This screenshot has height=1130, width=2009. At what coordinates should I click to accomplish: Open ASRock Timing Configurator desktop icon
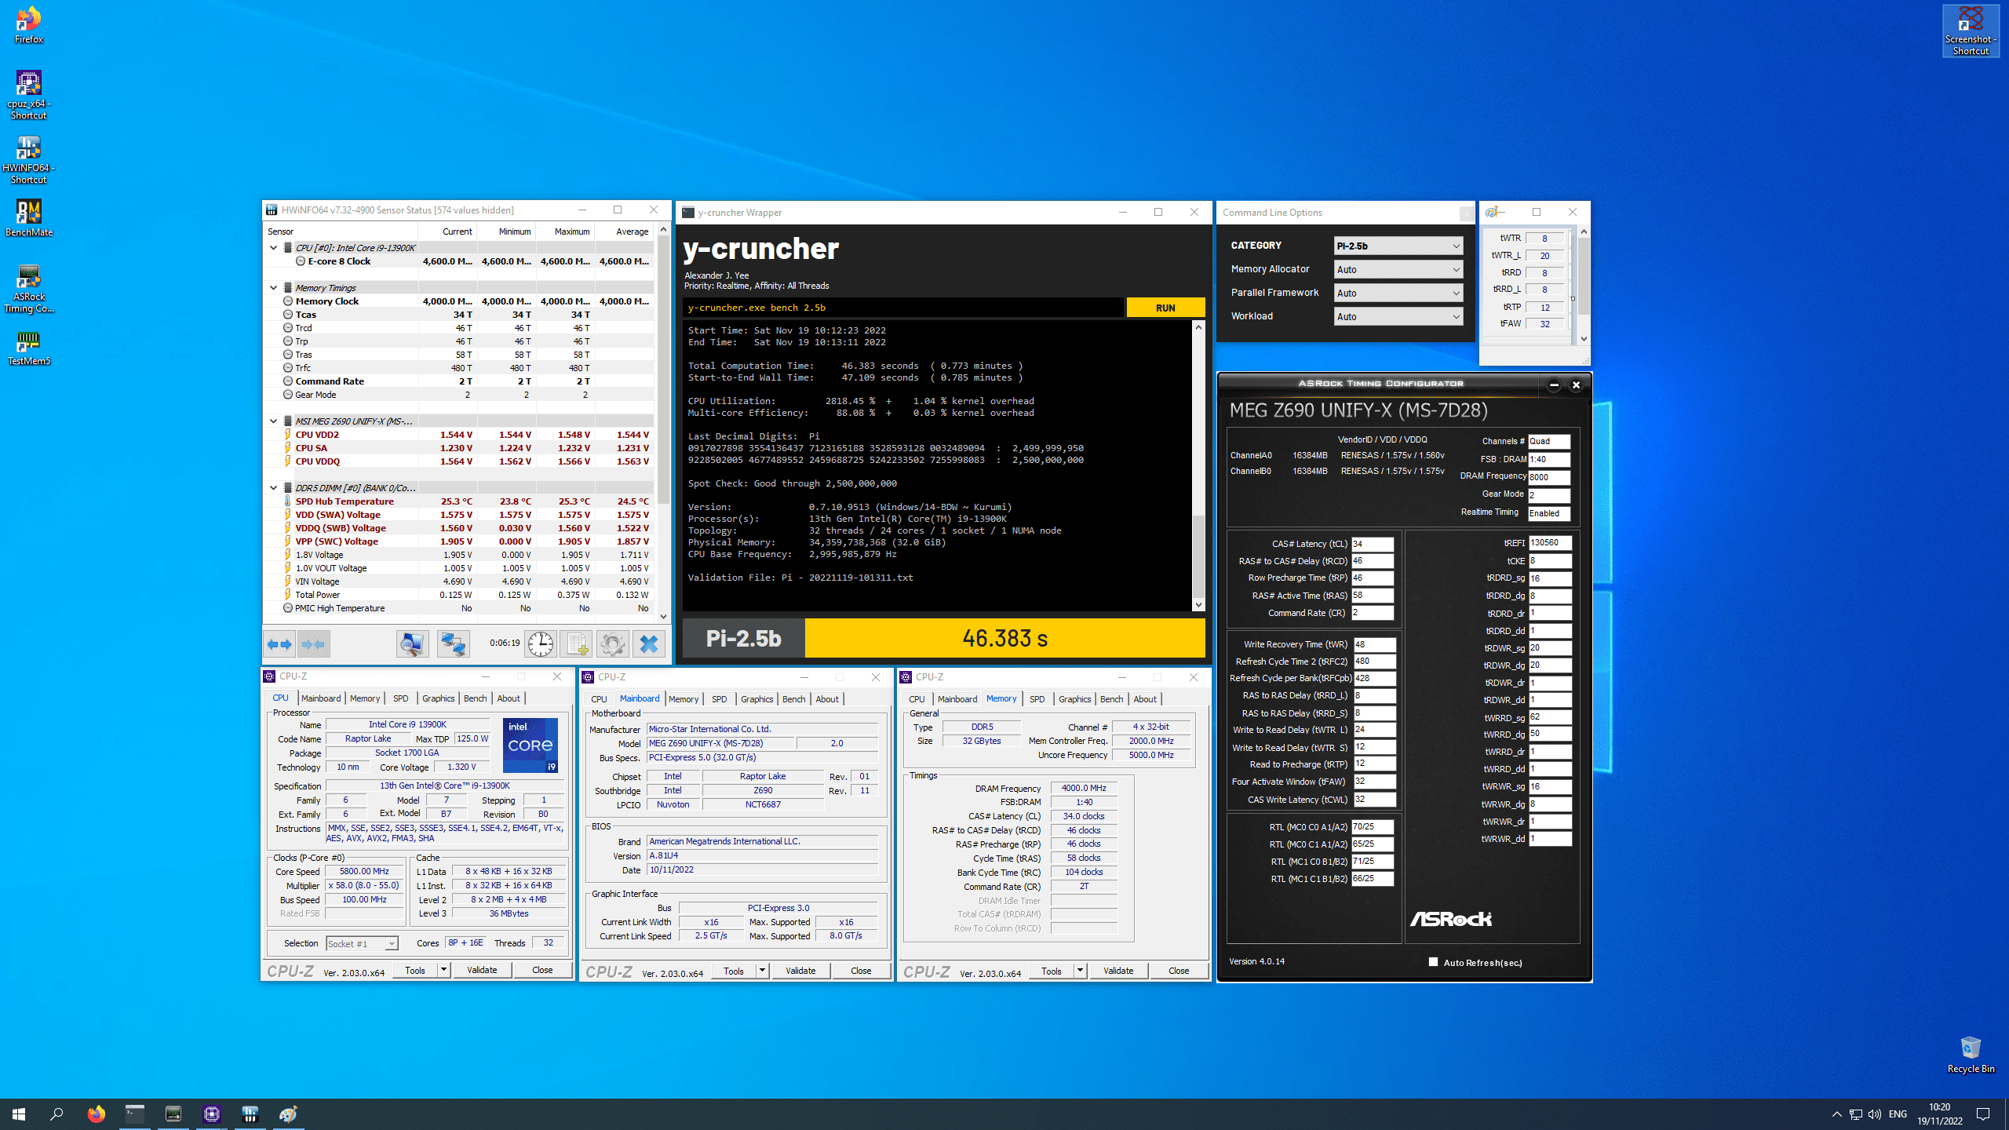(x=28, y=288)
